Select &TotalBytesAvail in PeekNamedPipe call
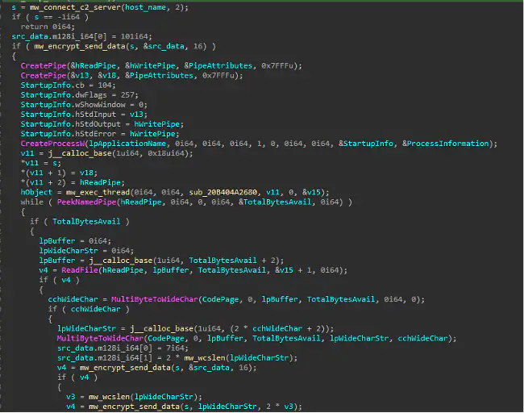 pyautogui.click(x=275, y=202)
